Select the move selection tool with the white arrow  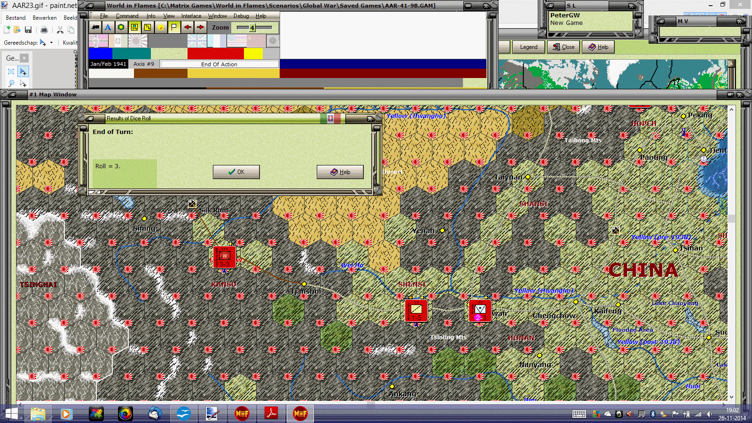click(x=23, y=83)
